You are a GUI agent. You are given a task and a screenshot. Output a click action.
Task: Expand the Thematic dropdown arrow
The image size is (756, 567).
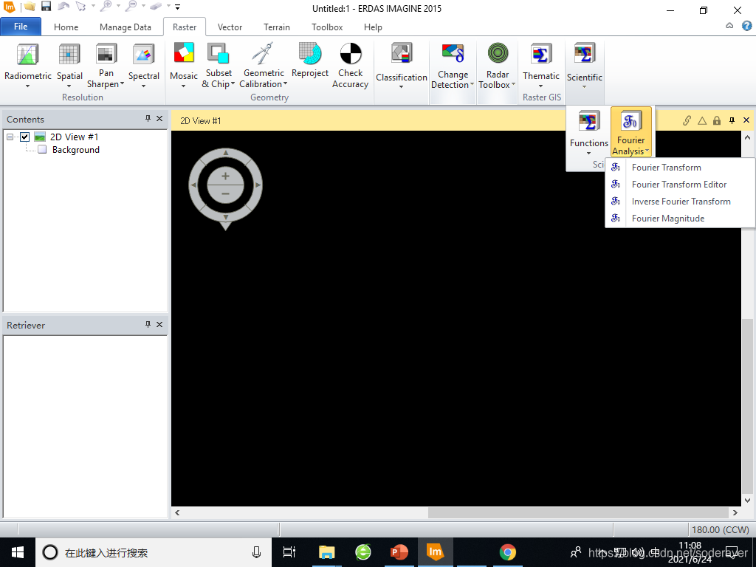(x=541, y=86)
